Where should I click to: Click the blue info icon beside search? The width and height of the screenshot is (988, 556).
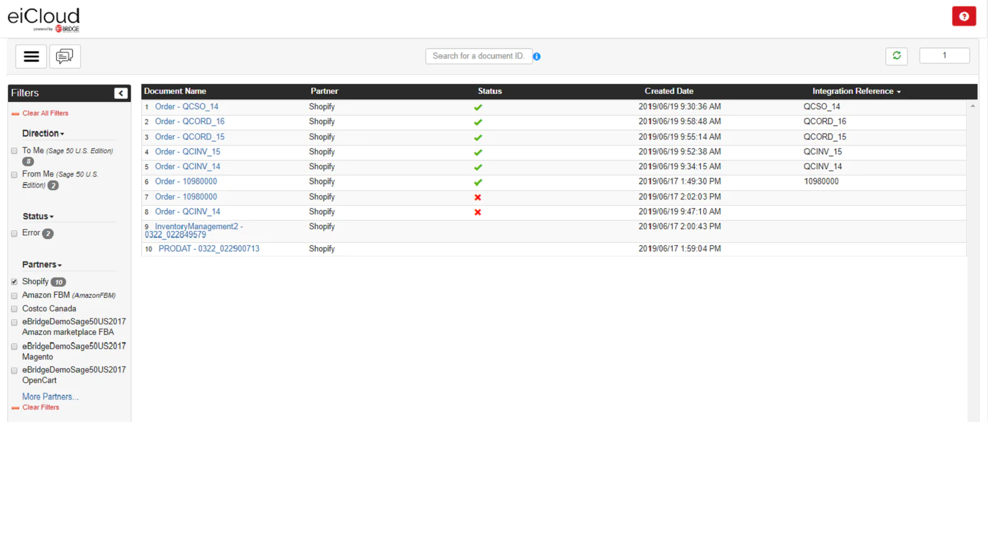pyautogui.click(x=537, y=57)
